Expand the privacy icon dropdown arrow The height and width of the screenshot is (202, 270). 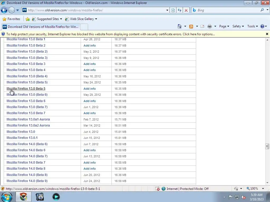241,189
